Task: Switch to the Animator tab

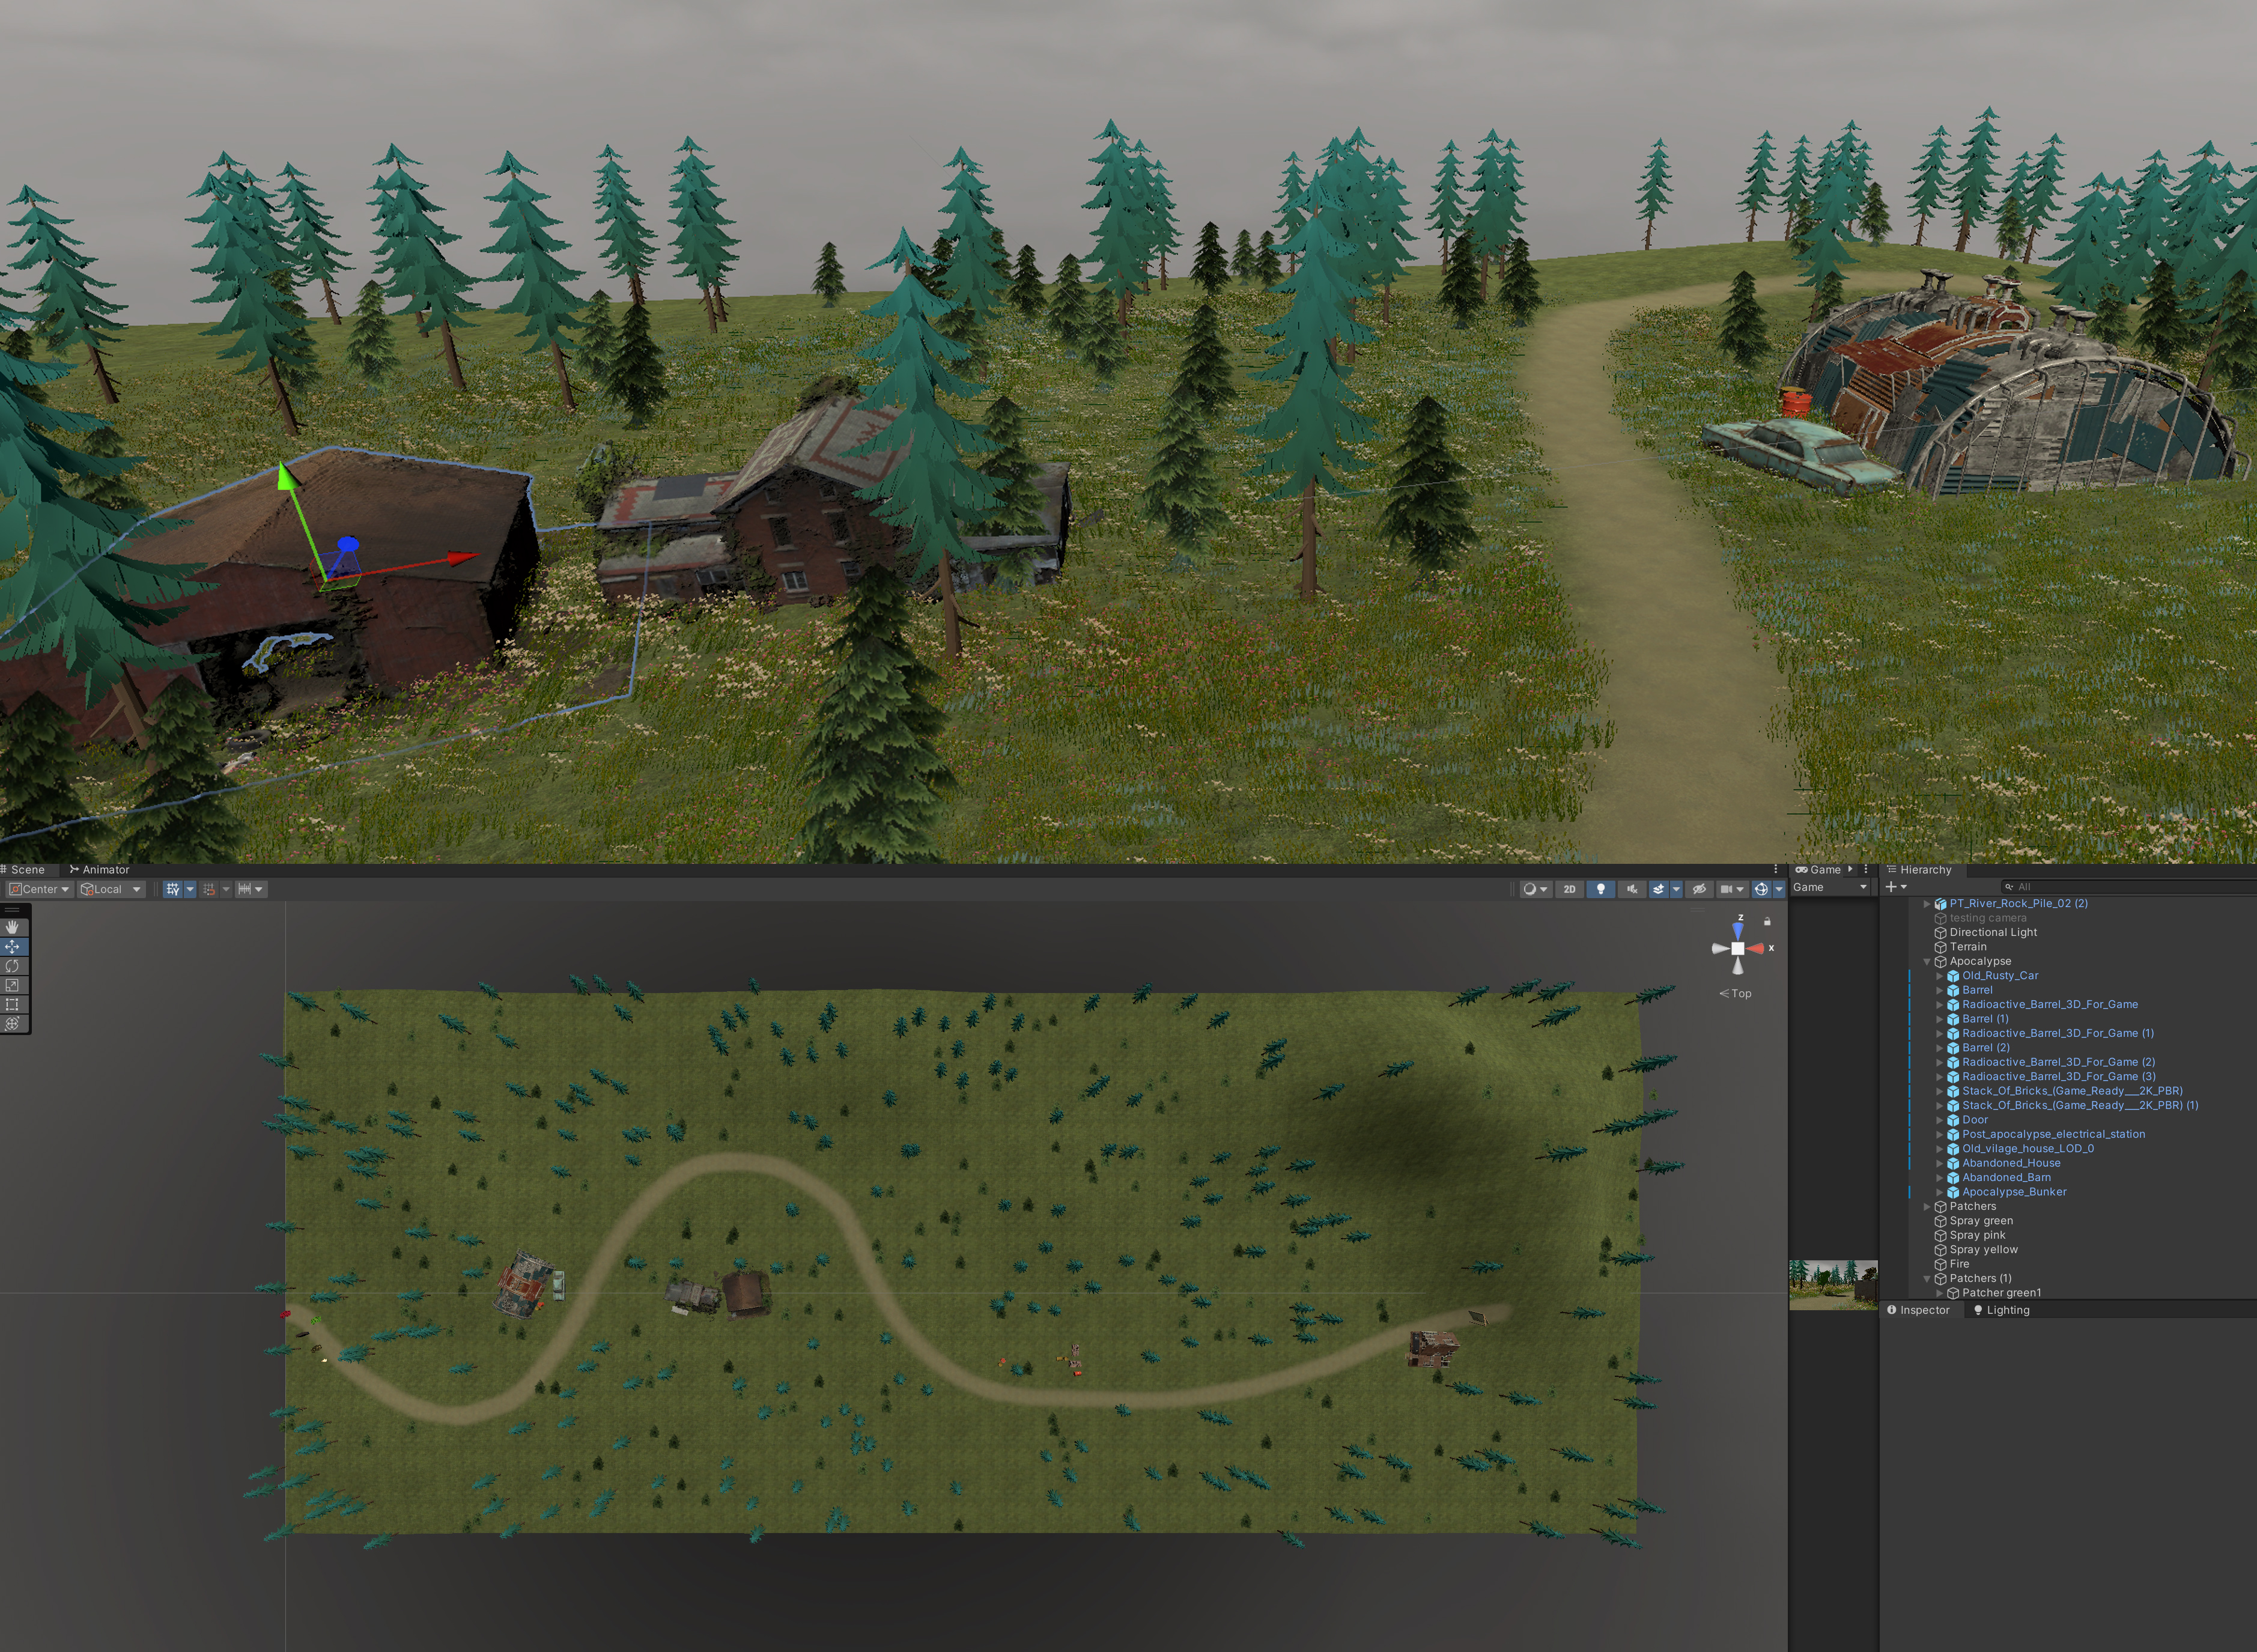Action: (100, 869)
